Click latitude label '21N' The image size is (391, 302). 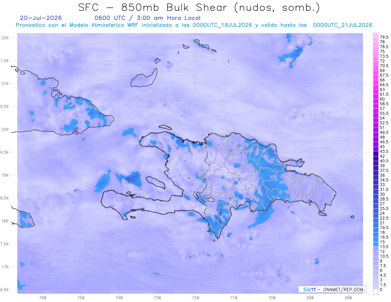click(5, 83)
